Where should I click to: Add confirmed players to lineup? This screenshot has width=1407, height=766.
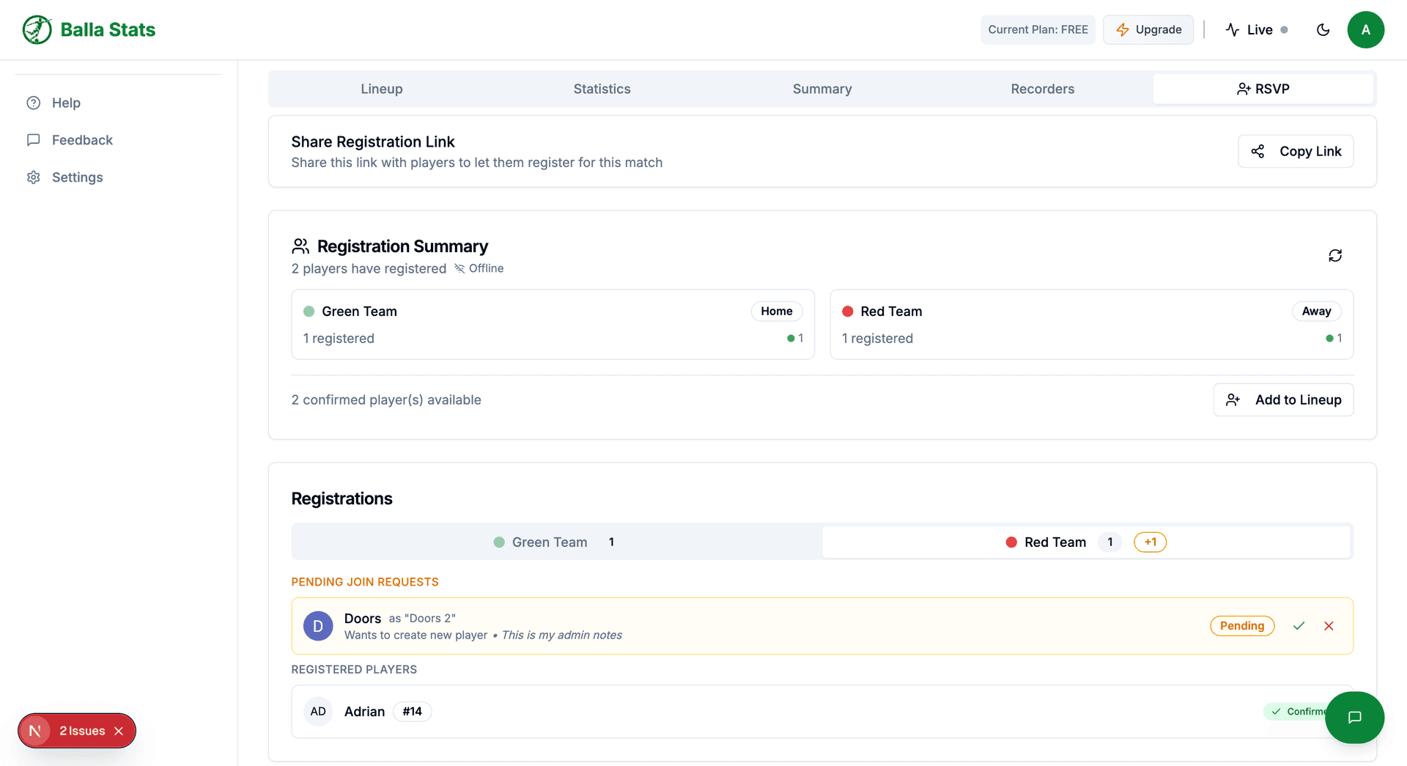tap(1282, 399)
